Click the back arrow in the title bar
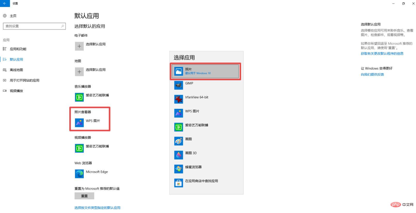The height and width of the screenshot is (213, 416). point(5,3)
